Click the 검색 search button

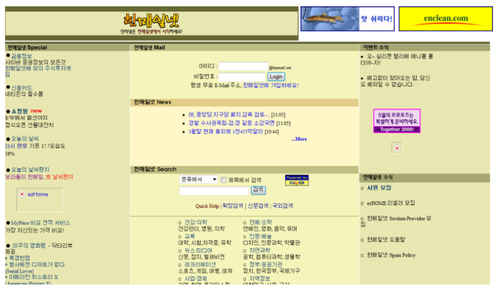point(258,190)
